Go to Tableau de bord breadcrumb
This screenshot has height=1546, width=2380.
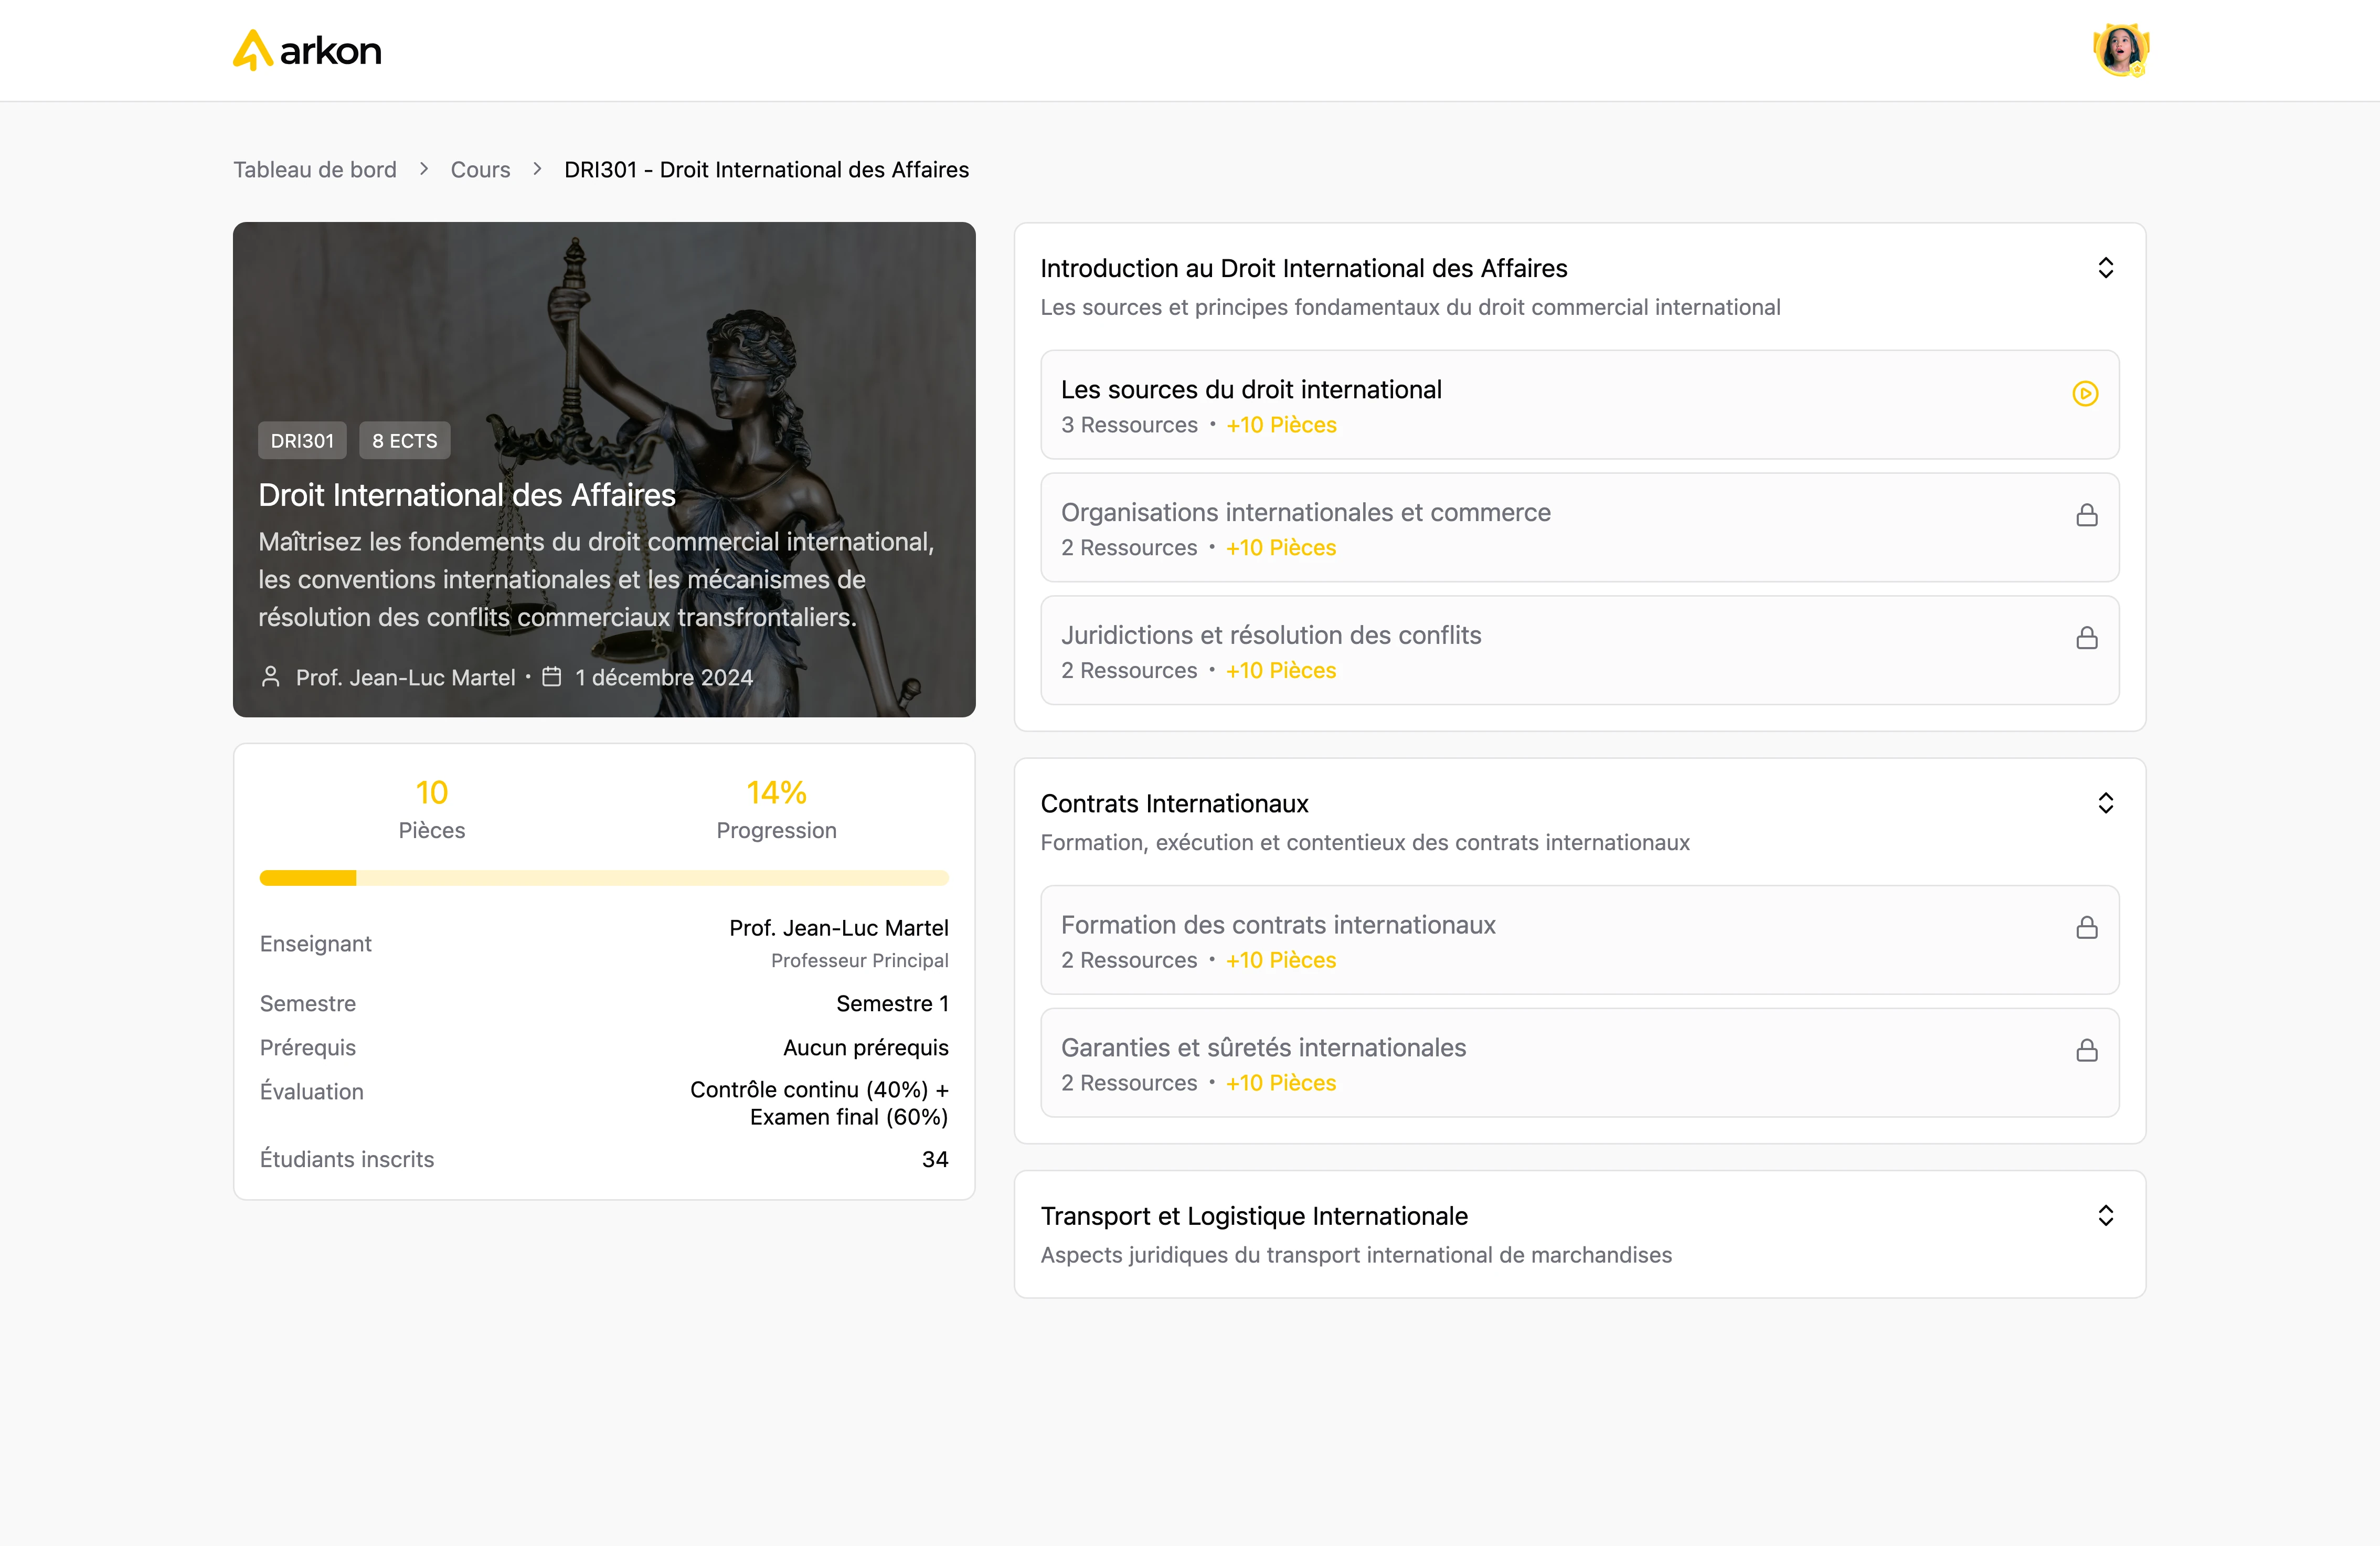coord(315,170)
